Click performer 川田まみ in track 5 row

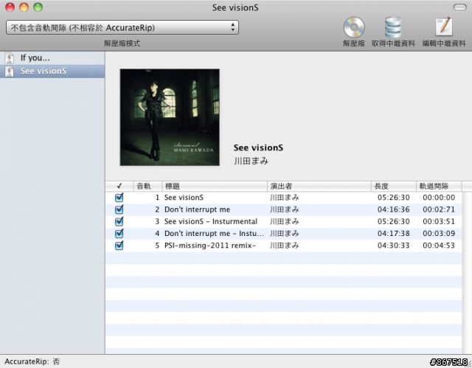(284, 246)
